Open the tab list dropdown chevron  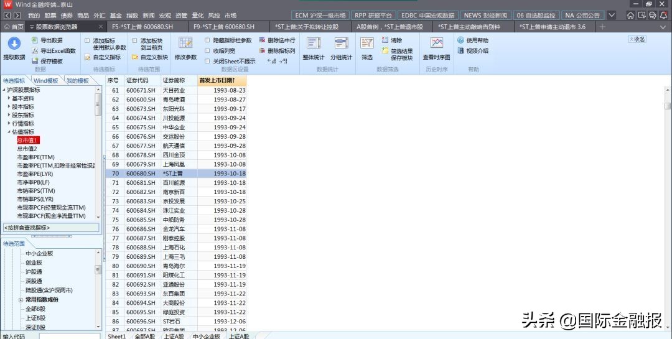coord(663,27)
